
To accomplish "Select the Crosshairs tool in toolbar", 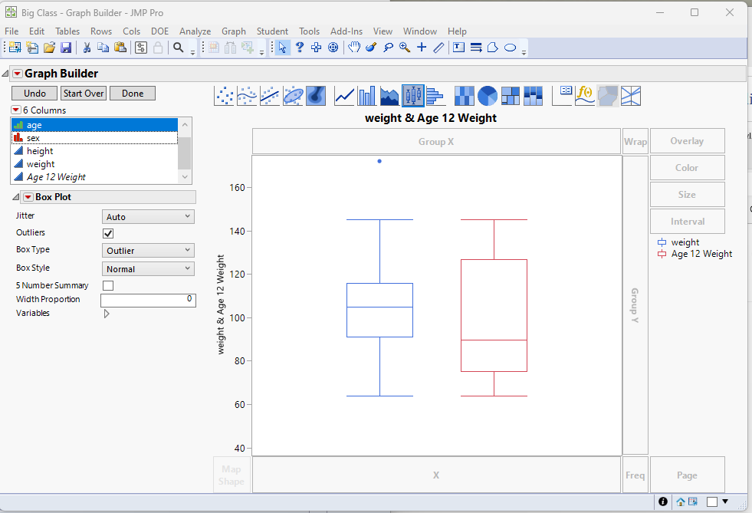I will 422,48.
